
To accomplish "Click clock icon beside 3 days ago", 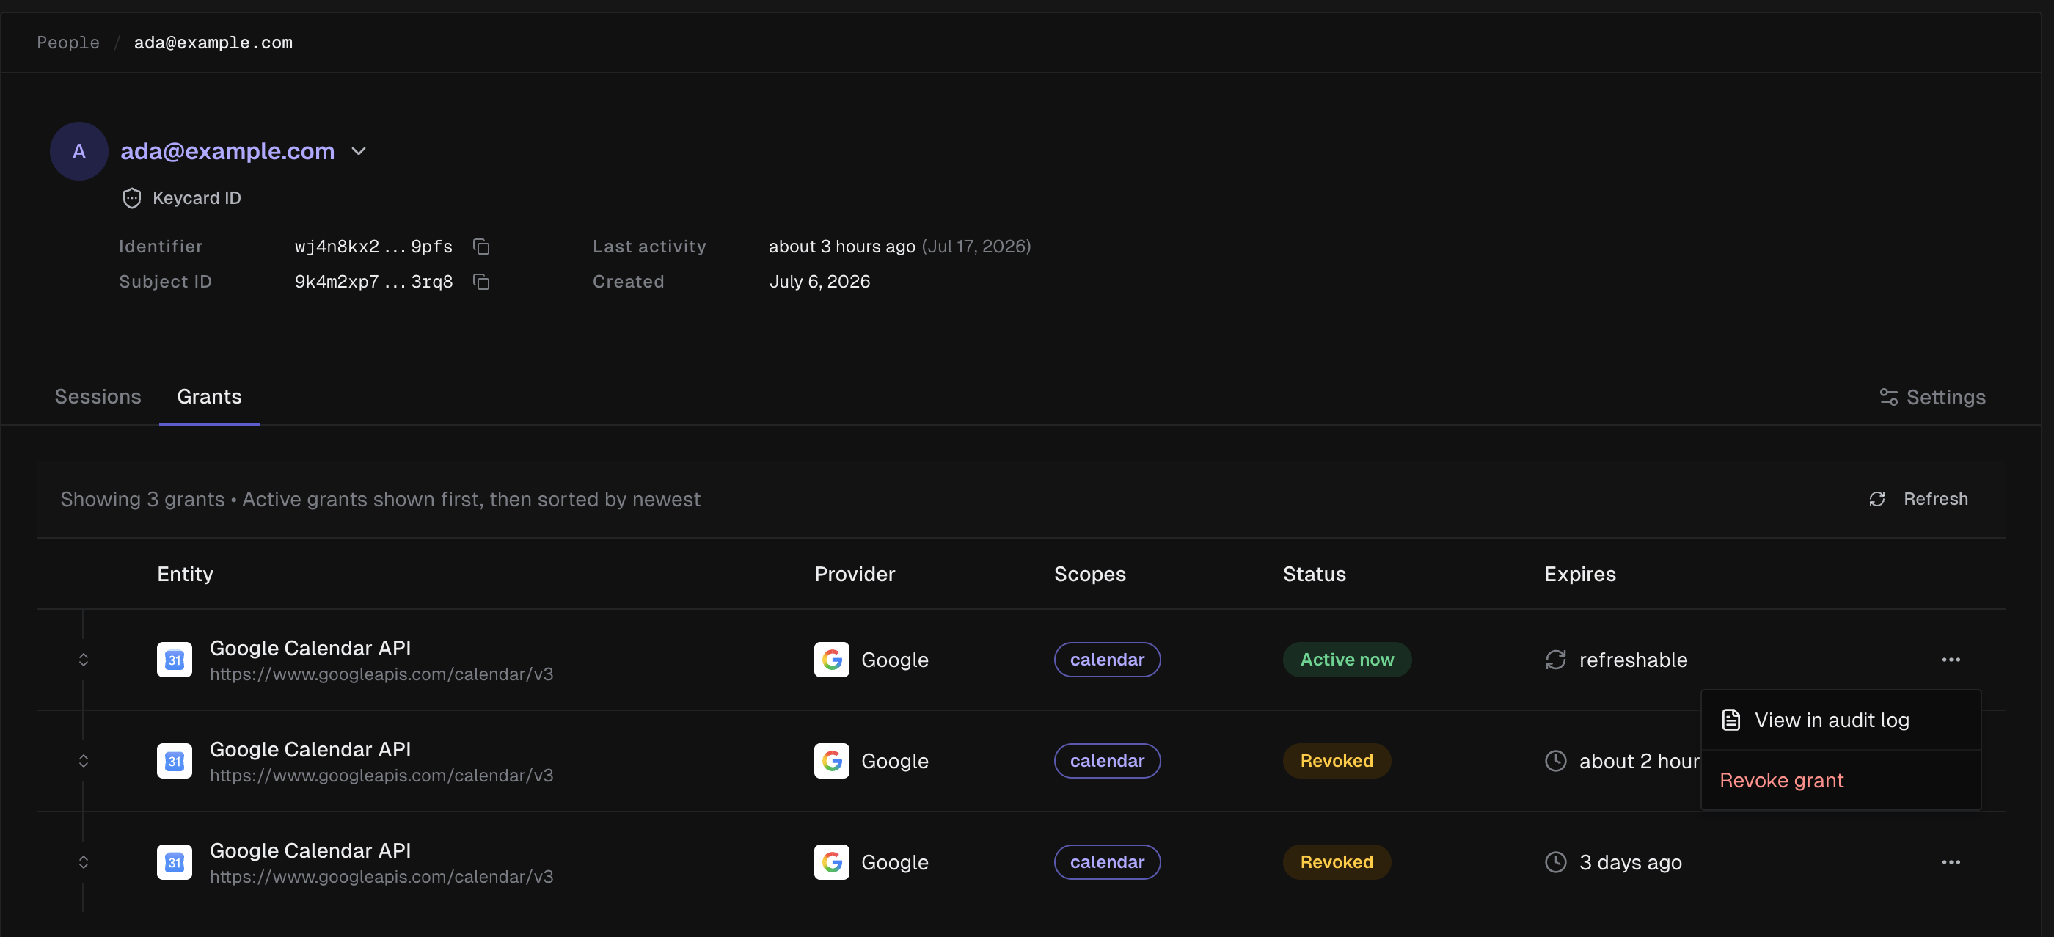I will (x=1556, y=862).
